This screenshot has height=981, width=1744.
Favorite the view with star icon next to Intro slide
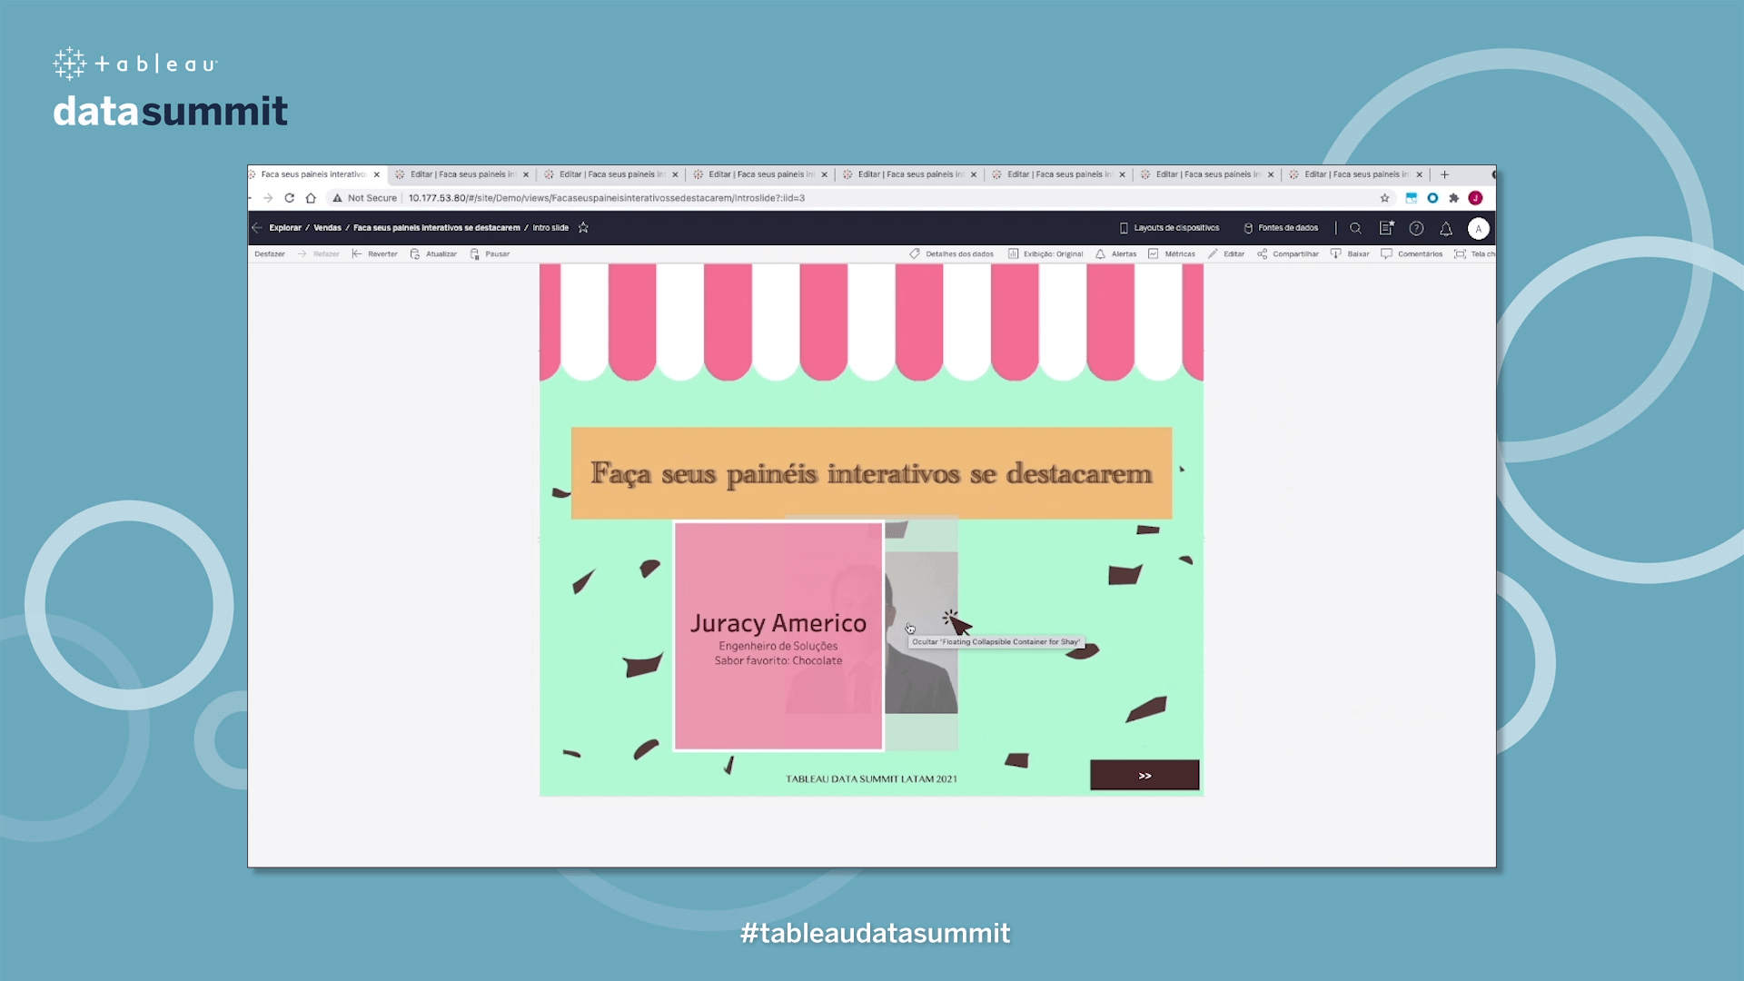pyautogui.click(x=583, y=228)
